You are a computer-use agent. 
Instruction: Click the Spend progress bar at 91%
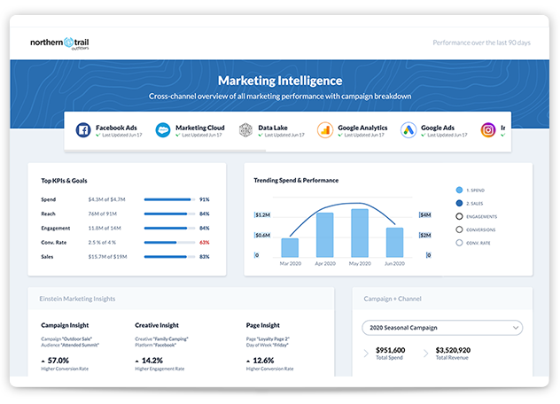click(169, 199)
